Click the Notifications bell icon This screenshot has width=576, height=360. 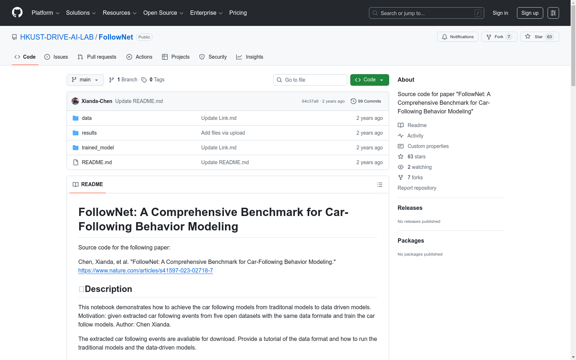445,37
